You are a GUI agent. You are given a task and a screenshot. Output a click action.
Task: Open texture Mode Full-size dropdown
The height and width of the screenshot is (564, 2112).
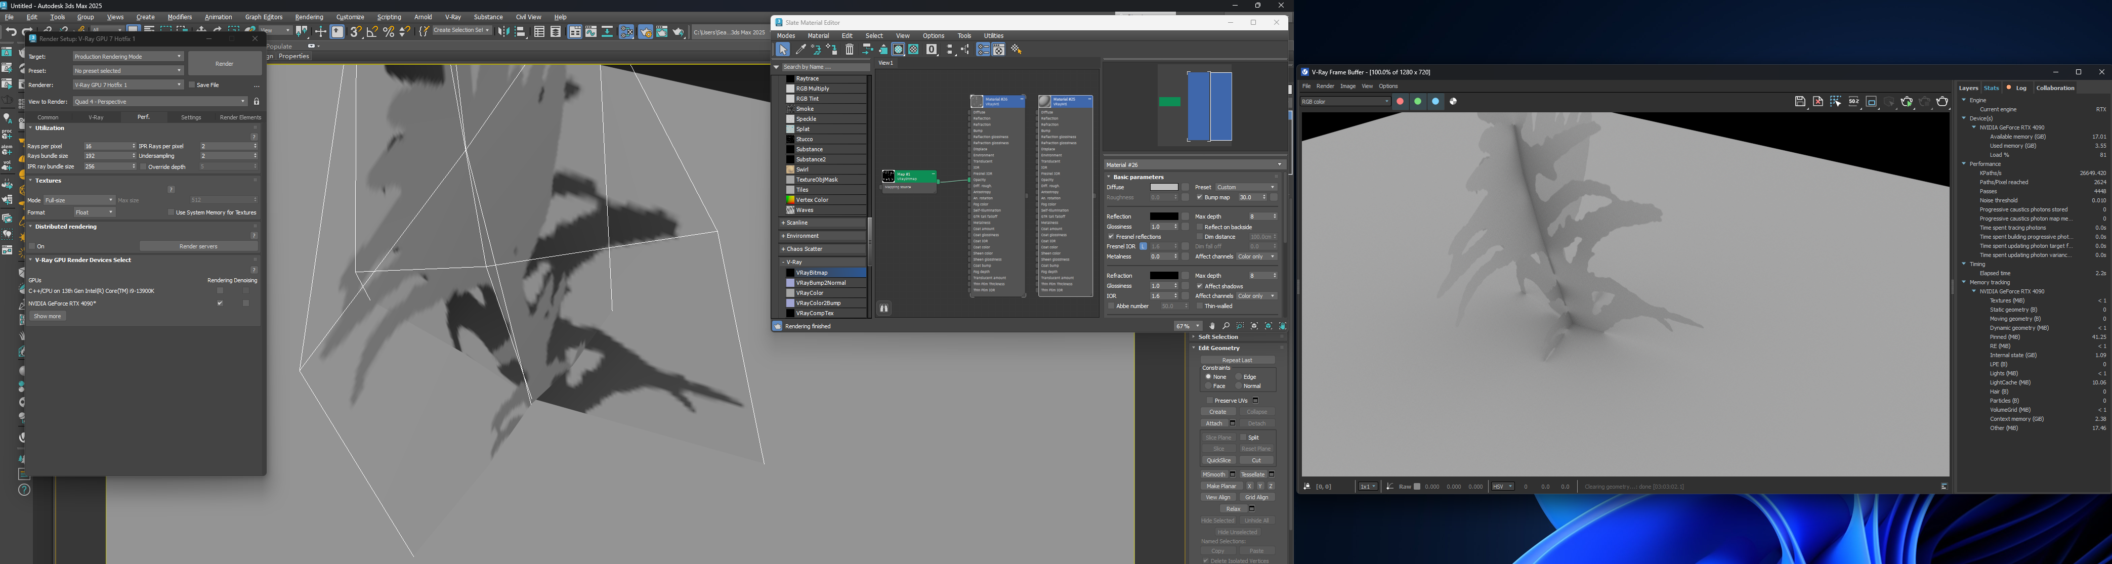click(x=79, y=200)
